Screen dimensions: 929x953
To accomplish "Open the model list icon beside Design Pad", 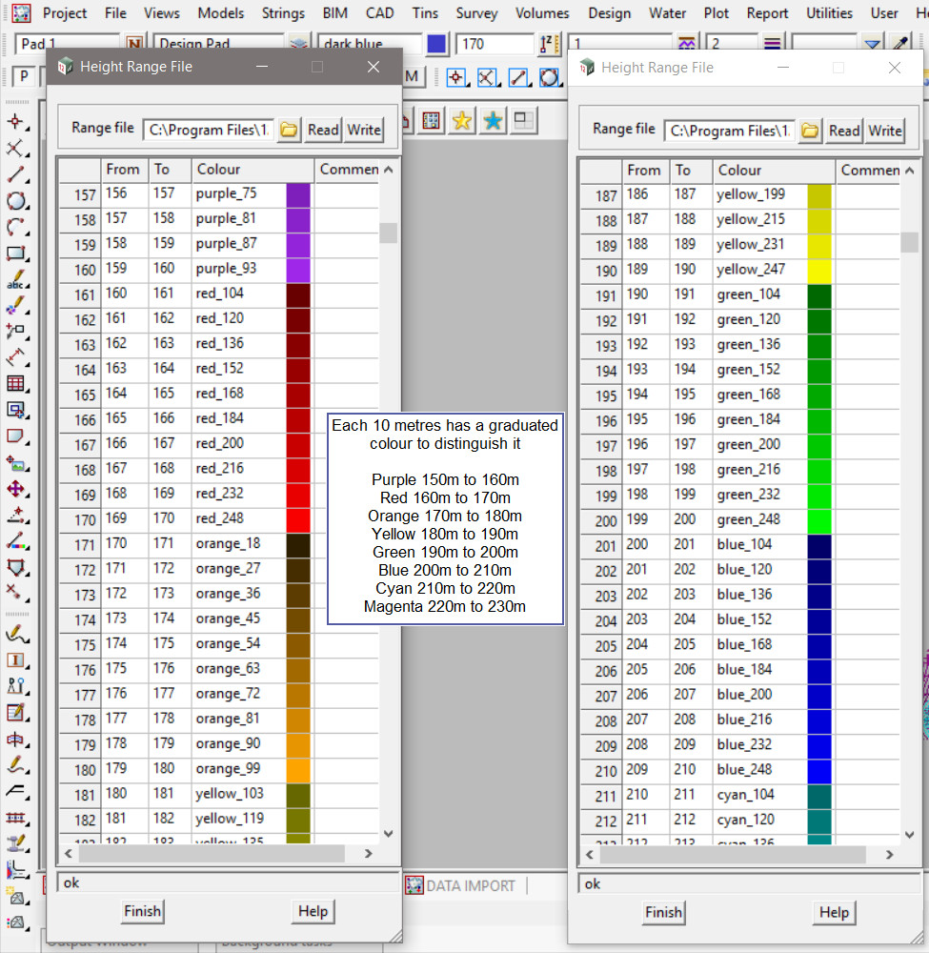I will [x=300, y=45].
